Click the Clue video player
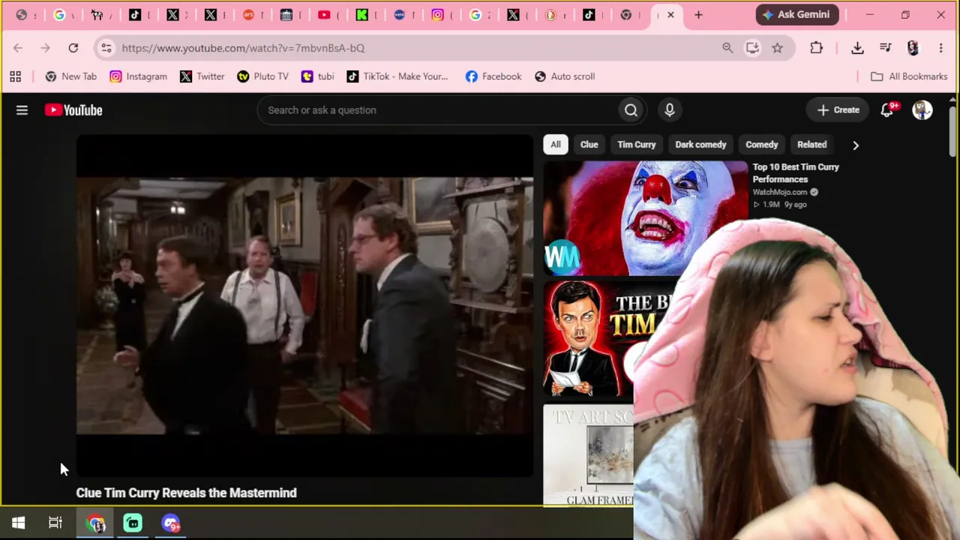This screenshot has width=960, height=540. (x=304, y=305)
